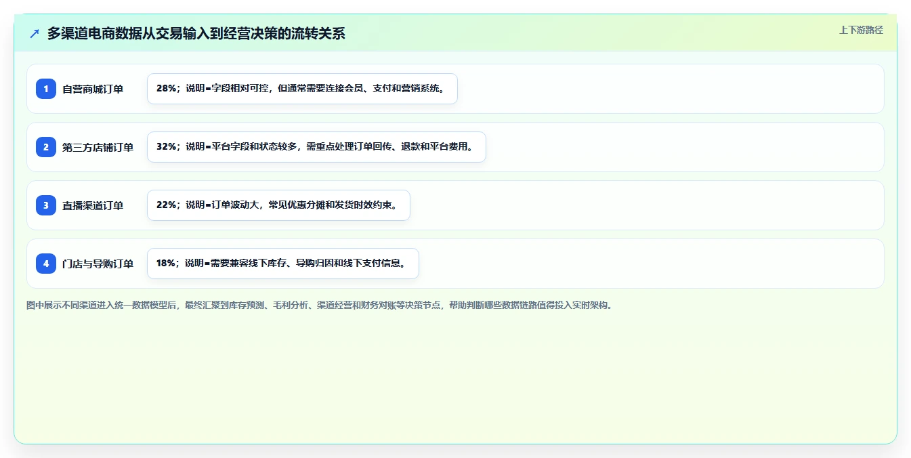This screenshot has width=911, height=458.
Task: Open the 18% description box
Action: 283,264
